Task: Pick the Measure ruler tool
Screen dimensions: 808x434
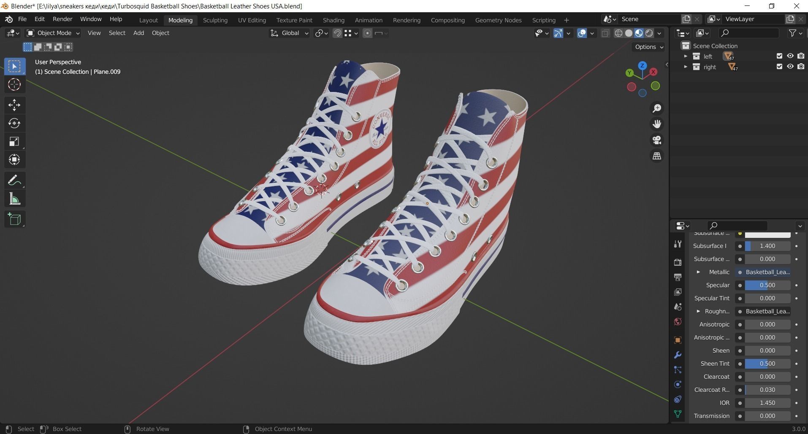Action: point(14,199)
